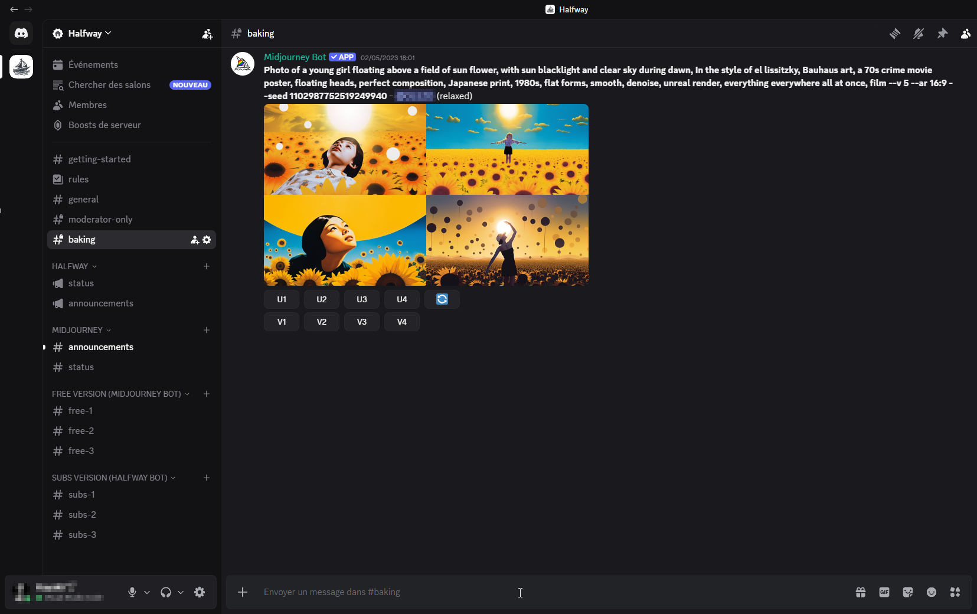Viewport: 977px width, 614px height.
Task: Collapse the MIDJOURNEY channel category
Action: pyautogui.click(x=81, y=330)
